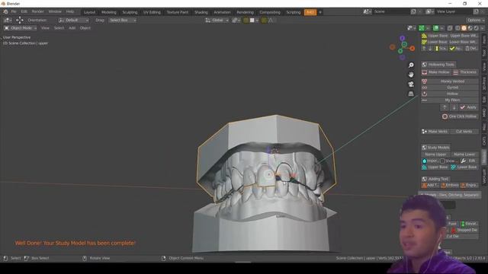Click the Engrave icon button
This screenshot has height=274, width=488.
tap(470, 185)
